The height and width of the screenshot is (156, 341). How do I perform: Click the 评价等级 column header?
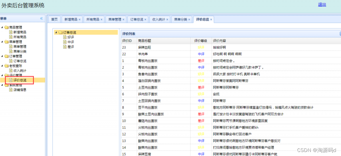201,41
